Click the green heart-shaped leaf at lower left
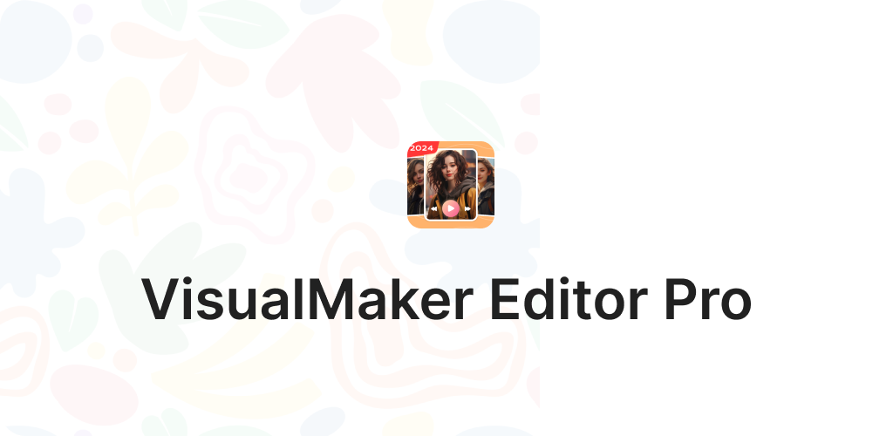The height and width of the screenshot is (436, 893). (72, 320)
